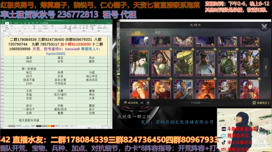
Task: Switch to the 武将 tab
Action: (x=138, y=32)
